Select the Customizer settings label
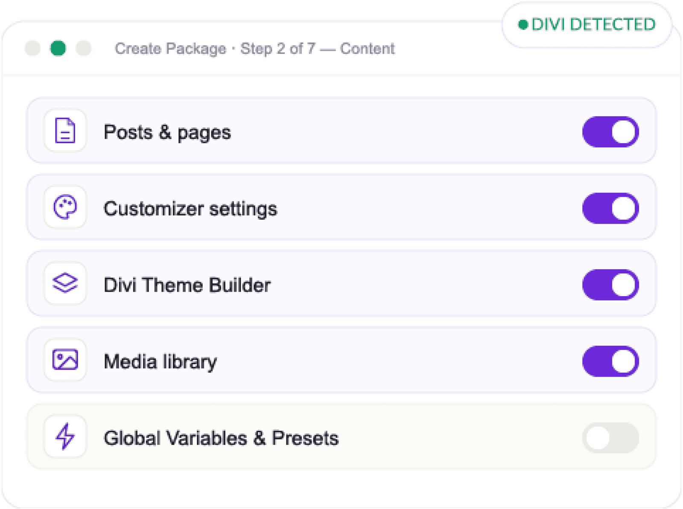 click(x=190, y=209)
